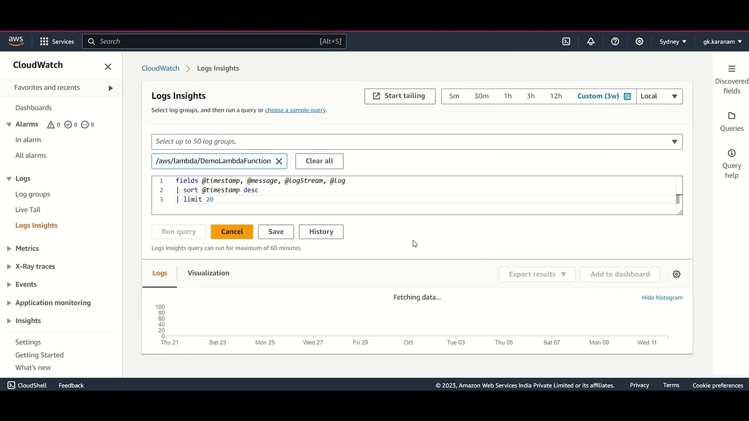This screenshot has height=421, width=749.
Task: Click Hide histogram link
Action: click(x=662, y=298)
